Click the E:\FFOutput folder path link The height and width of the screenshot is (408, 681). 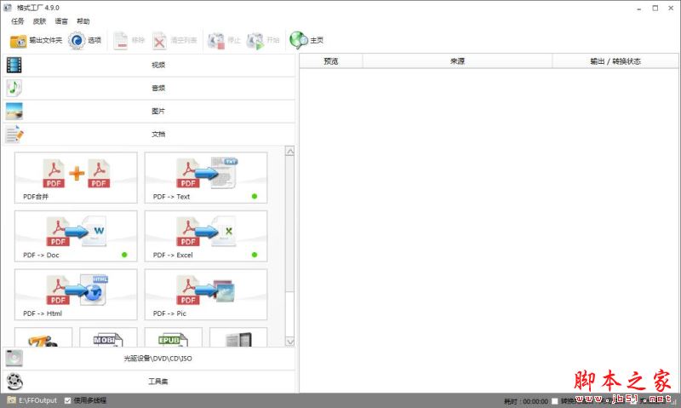coord(38,399)
